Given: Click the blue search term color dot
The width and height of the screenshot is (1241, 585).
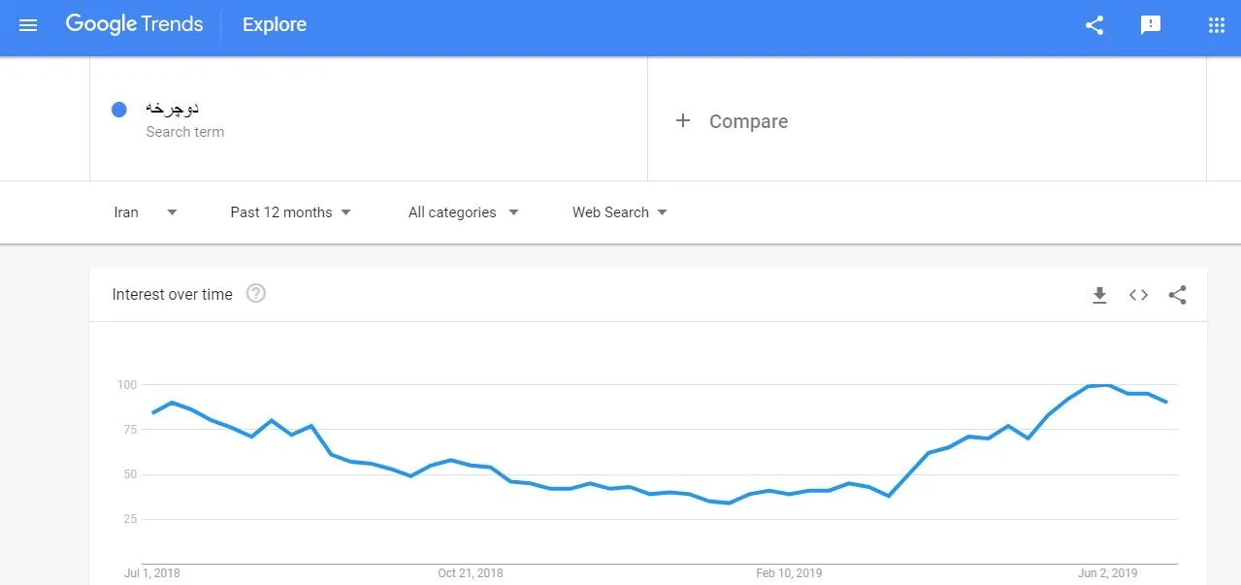Looking at the screenshot, I should click(119, 110).
